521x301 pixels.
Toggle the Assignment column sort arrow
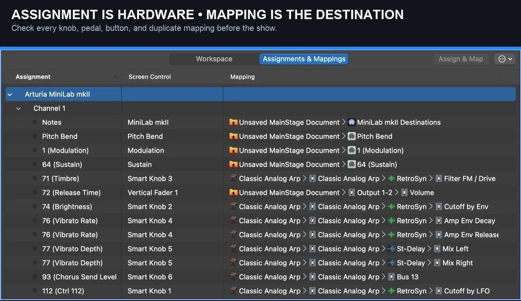pos(115,77)
